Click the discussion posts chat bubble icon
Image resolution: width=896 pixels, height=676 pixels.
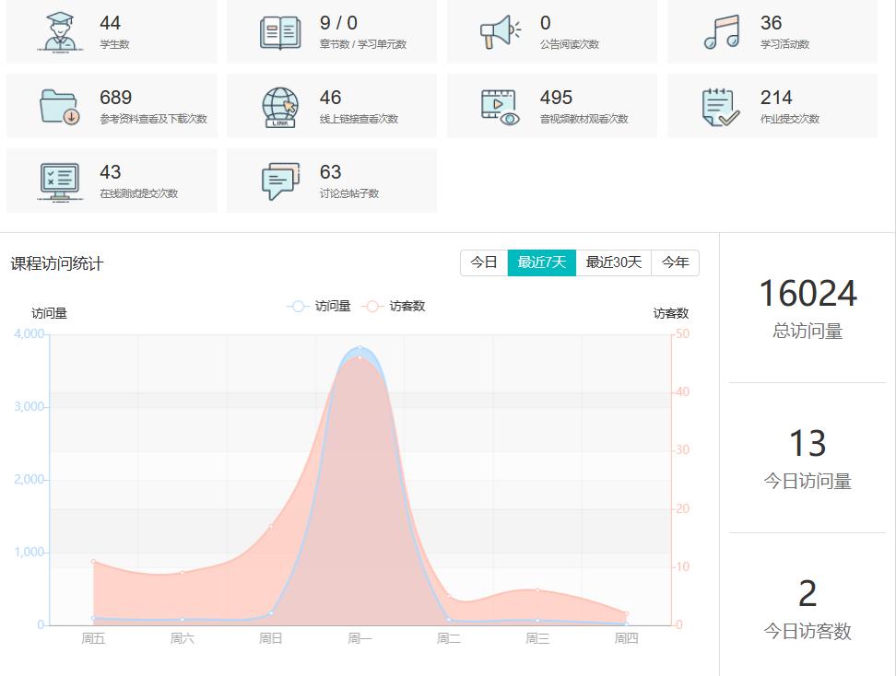tap(281, 179)
